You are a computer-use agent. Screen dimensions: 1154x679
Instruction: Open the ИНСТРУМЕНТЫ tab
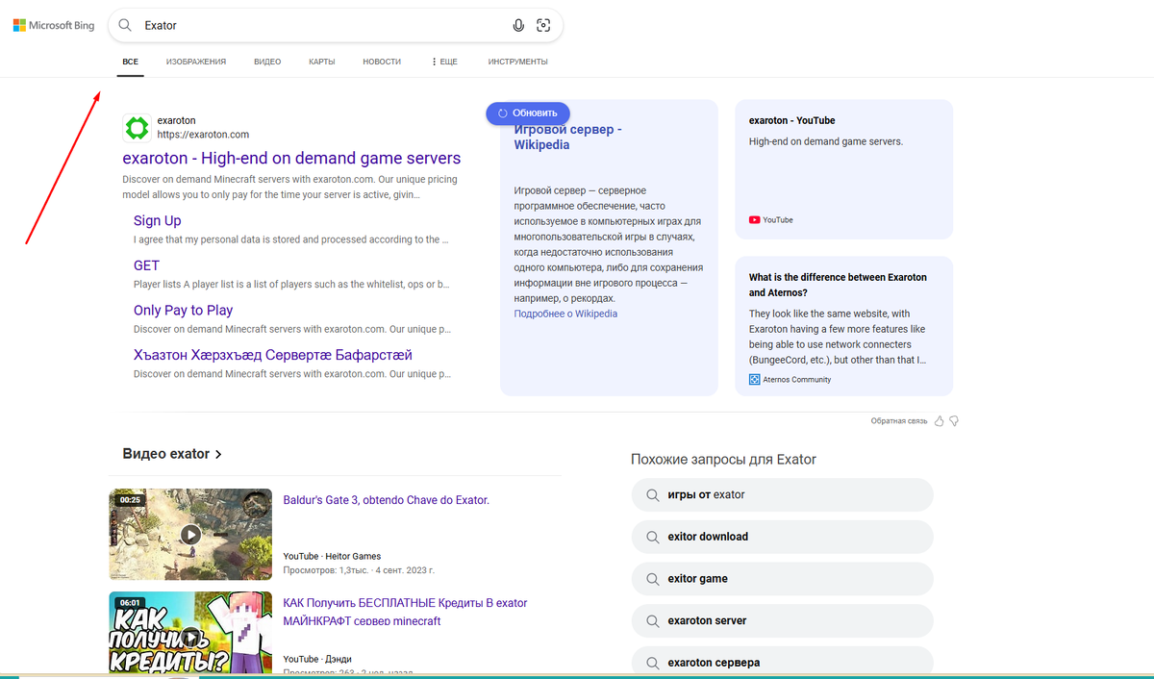click(x=517, y=62)
